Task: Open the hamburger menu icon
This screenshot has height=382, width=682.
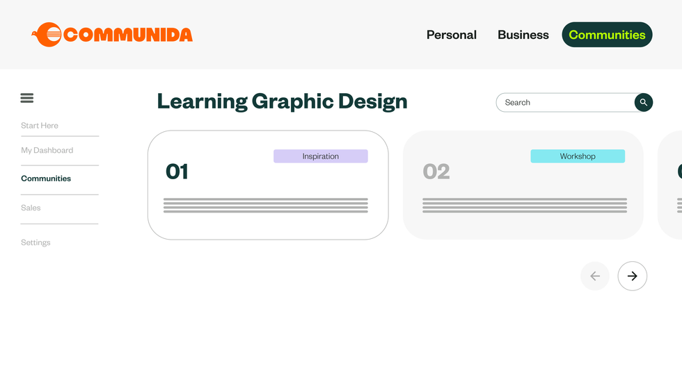Action: tap(27, 98)
